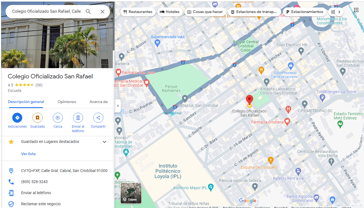Select the Estacionamientos chip

(305, 12)
